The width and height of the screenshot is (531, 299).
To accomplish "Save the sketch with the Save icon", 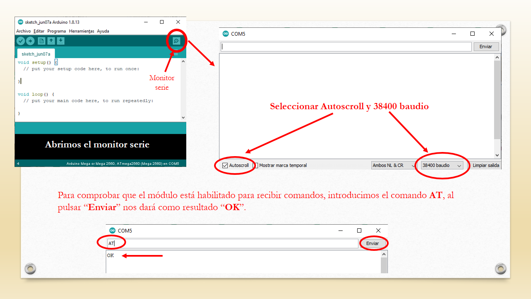I will [61, 41].
